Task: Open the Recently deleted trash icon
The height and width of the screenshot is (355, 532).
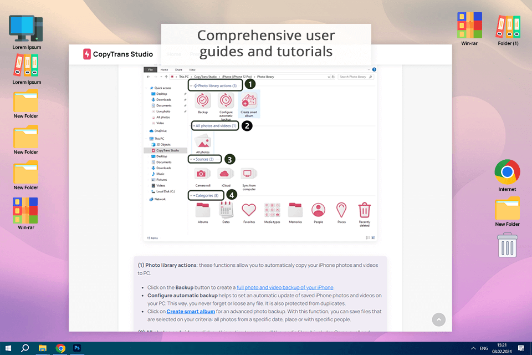Action: click(x=365, y=210)
